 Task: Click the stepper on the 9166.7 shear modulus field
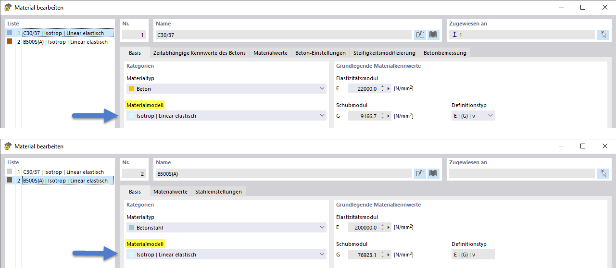click(x=382, y=116)
